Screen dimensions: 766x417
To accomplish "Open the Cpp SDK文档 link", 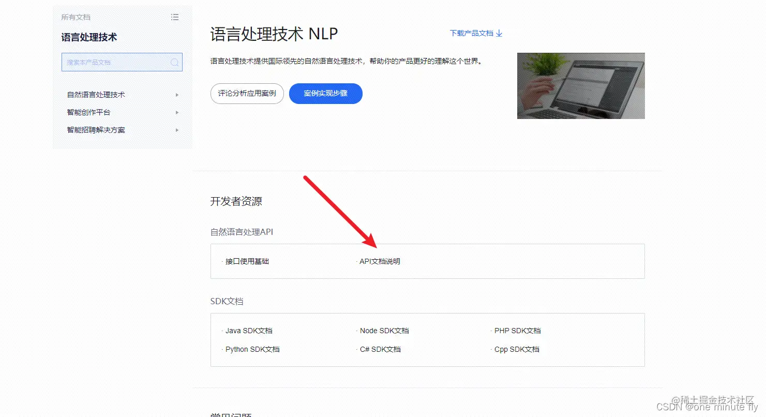I will coord(517,349).
